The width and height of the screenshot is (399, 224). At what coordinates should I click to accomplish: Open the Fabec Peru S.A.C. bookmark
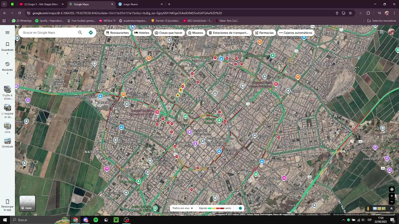(227, 21)
